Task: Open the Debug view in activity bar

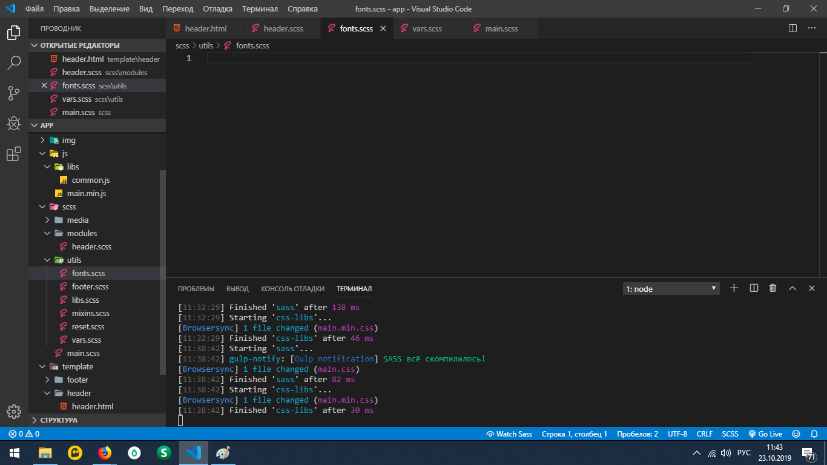Action: [x=13, y=124]
